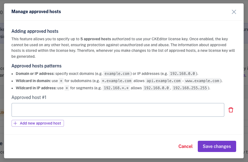
Task: Click the www.example.com code sample
Action: pyautogui.click(x=202, y=81)
